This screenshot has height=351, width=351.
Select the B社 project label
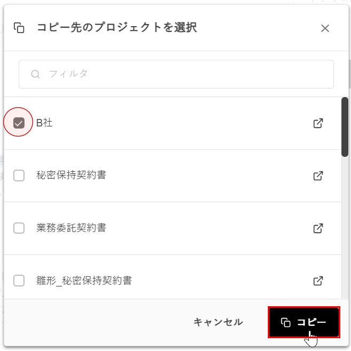coord(44,123)
